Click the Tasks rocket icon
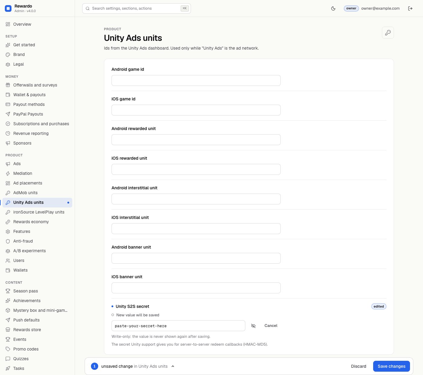This screenshot has width=423, height=375. (8, 368)
